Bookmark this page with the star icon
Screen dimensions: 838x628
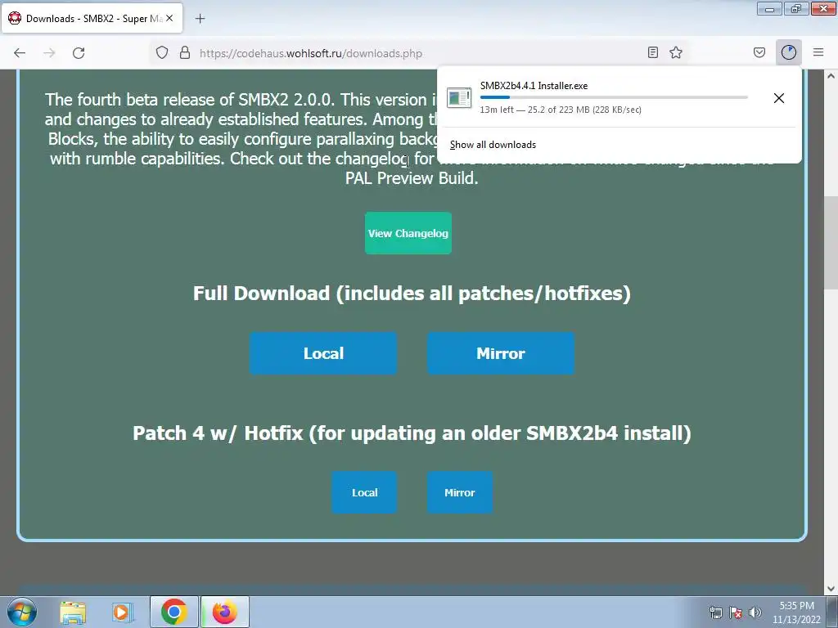676,52
